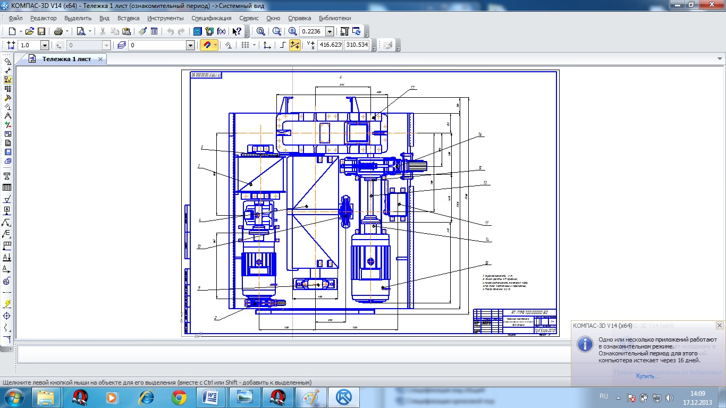Open layers manager icon
This screenshot has height=408, width=726.
pos(122,46)
